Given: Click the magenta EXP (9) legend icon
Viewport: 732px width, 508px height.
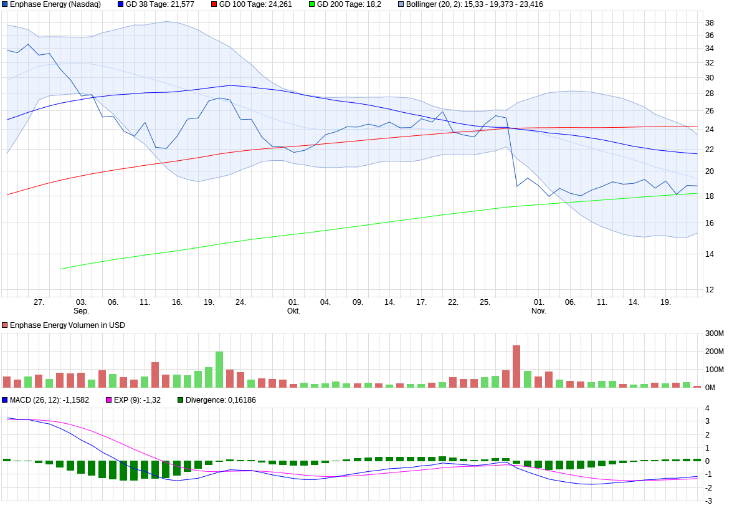Looking at the screenshot, I should pos(109,400).
